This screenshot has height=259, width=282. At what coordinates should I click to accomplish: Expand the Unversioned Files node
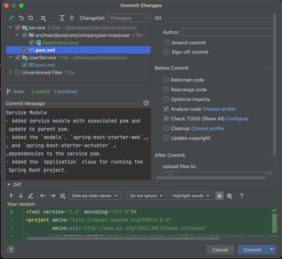10,72
